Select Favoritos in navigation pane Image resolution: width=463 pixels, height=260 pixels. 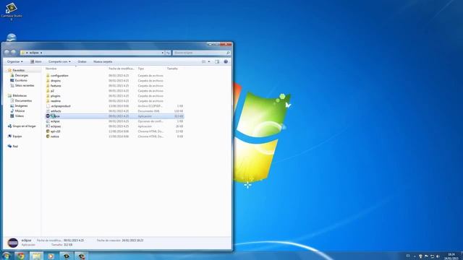[x=18, y=70]
